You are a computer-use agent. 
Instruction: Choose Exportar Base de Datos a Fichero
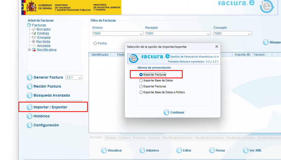pyautogui.click(x=141, y=92)
